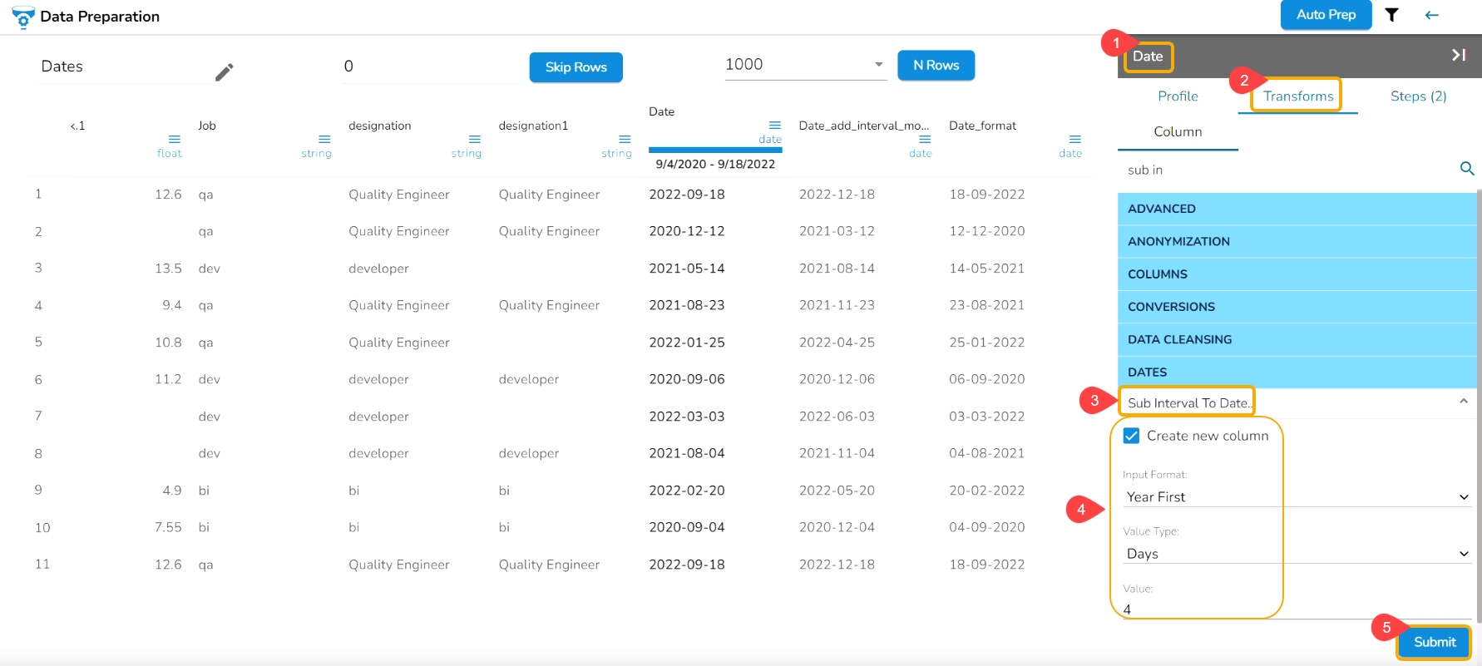Click row number 6
The width and height of the screenshot is (1482, 666).
38,379
